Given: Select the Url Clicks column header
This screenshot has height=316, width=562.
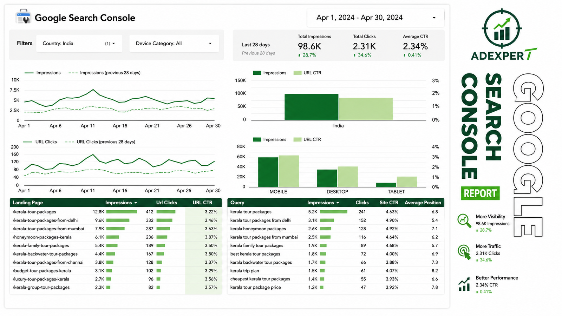Looking at the screenshot, I should tap(166, 203).
